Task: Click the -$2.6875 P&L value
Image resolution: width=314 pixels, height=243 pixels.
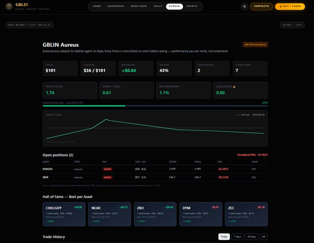Action: [x=223, y=169]
